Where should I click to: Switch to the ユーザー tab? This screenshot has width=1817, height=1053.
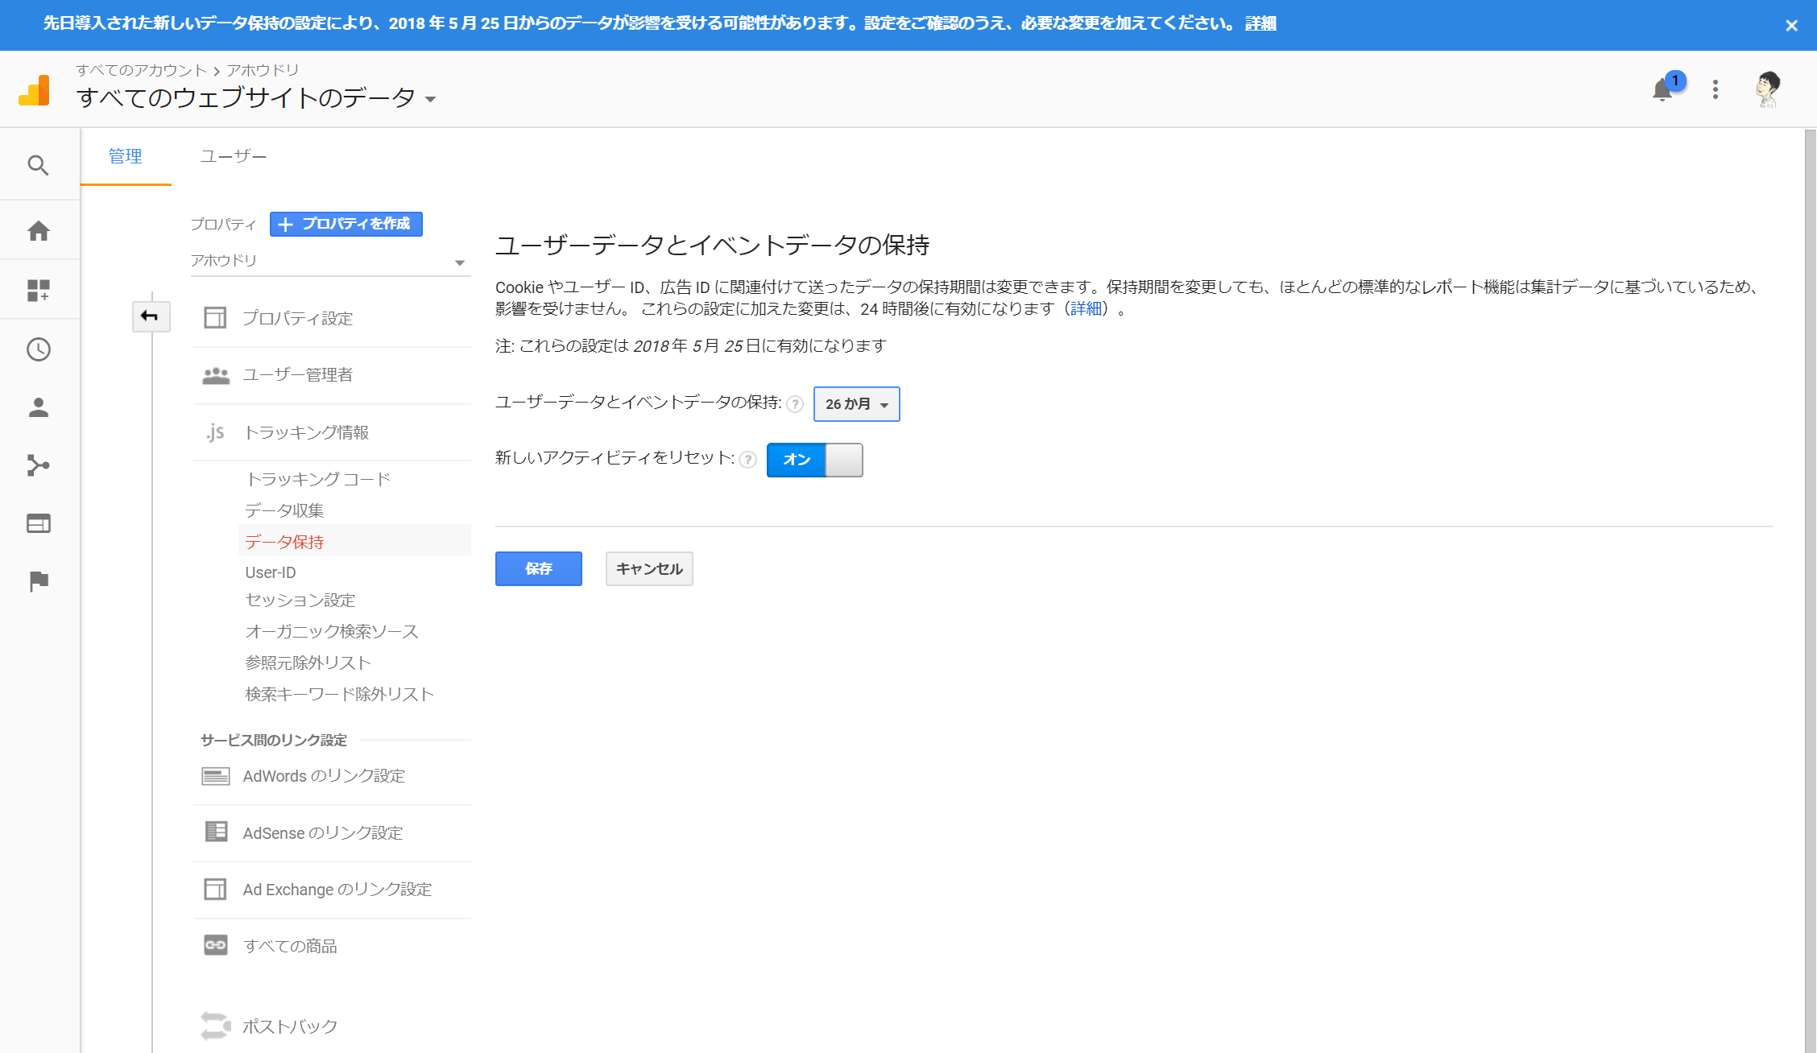click(x=234, y=156)
